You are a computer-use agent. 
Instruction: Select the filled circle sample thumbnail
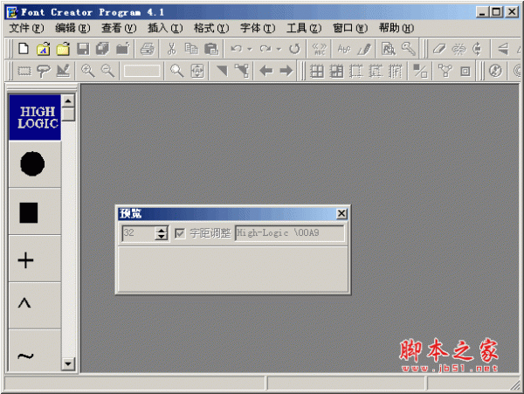(x=35, y=163)
